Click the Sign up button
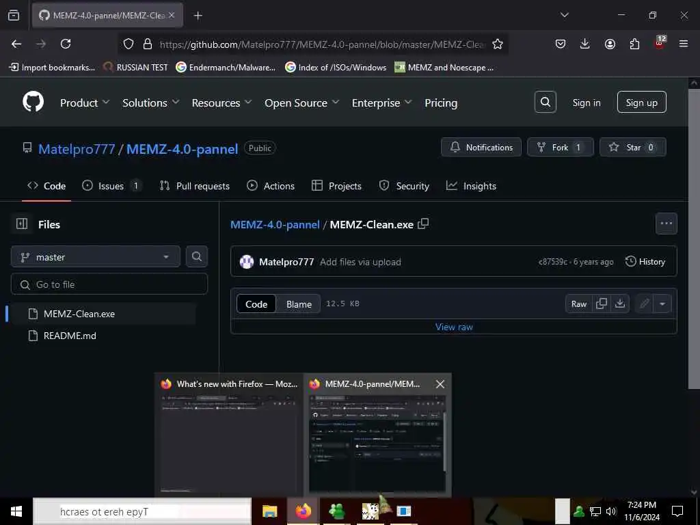Screen dimensions: 700x525 tap(641, 103)
